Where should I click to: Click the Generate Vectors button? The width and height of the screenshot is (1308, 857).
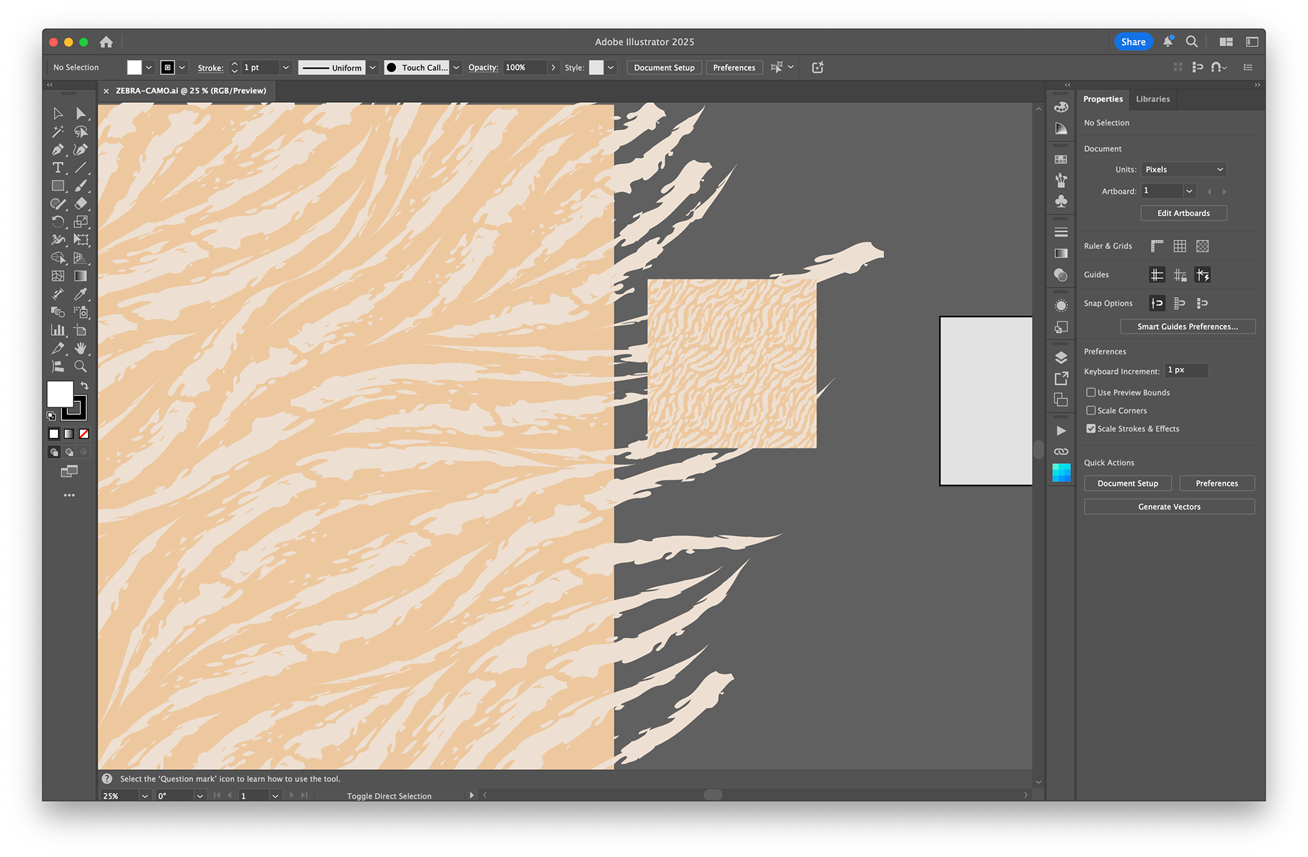1169,507
